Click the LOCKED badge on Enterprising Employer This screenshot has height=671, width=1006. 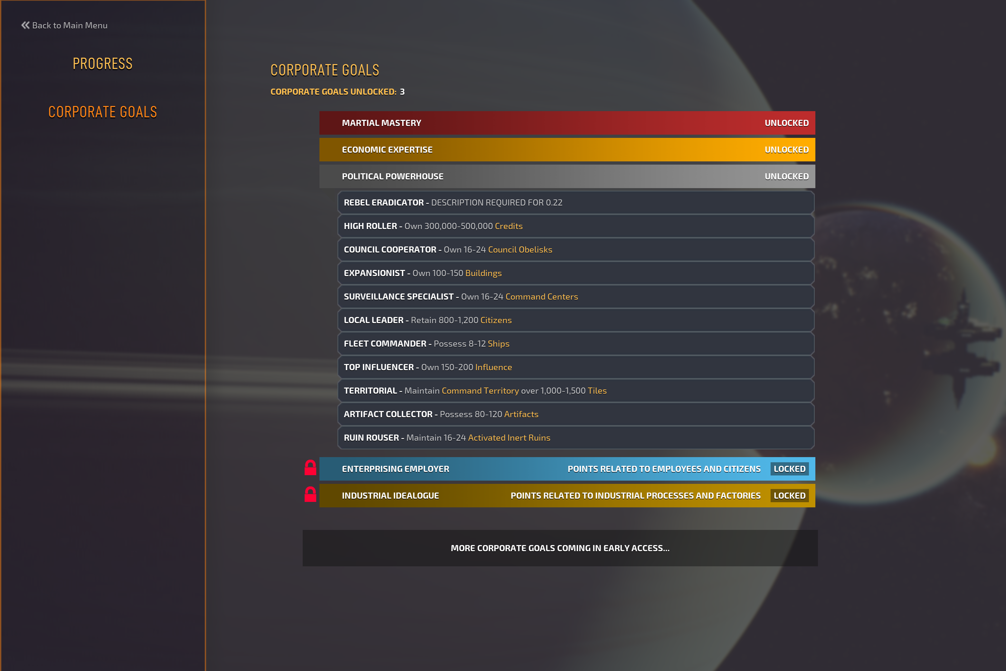click(x=789, y=469)
